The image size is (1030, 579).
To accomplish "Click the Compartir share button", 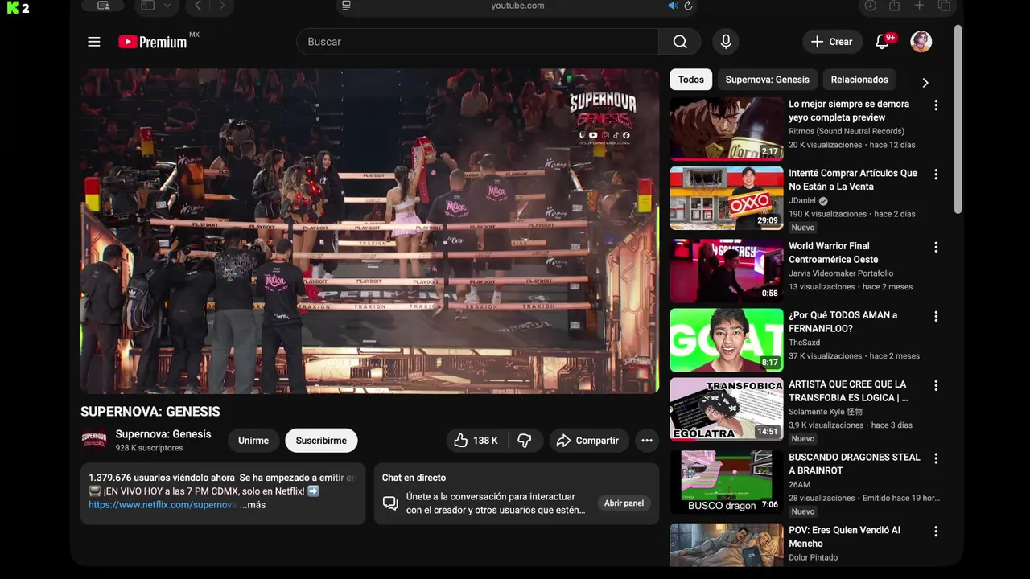I will pos(588,441).
